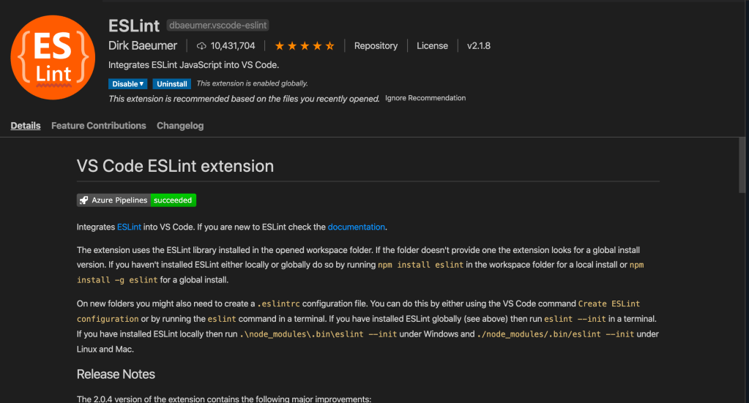Open the Repository link
749x403 pixels.
(376, 46)
